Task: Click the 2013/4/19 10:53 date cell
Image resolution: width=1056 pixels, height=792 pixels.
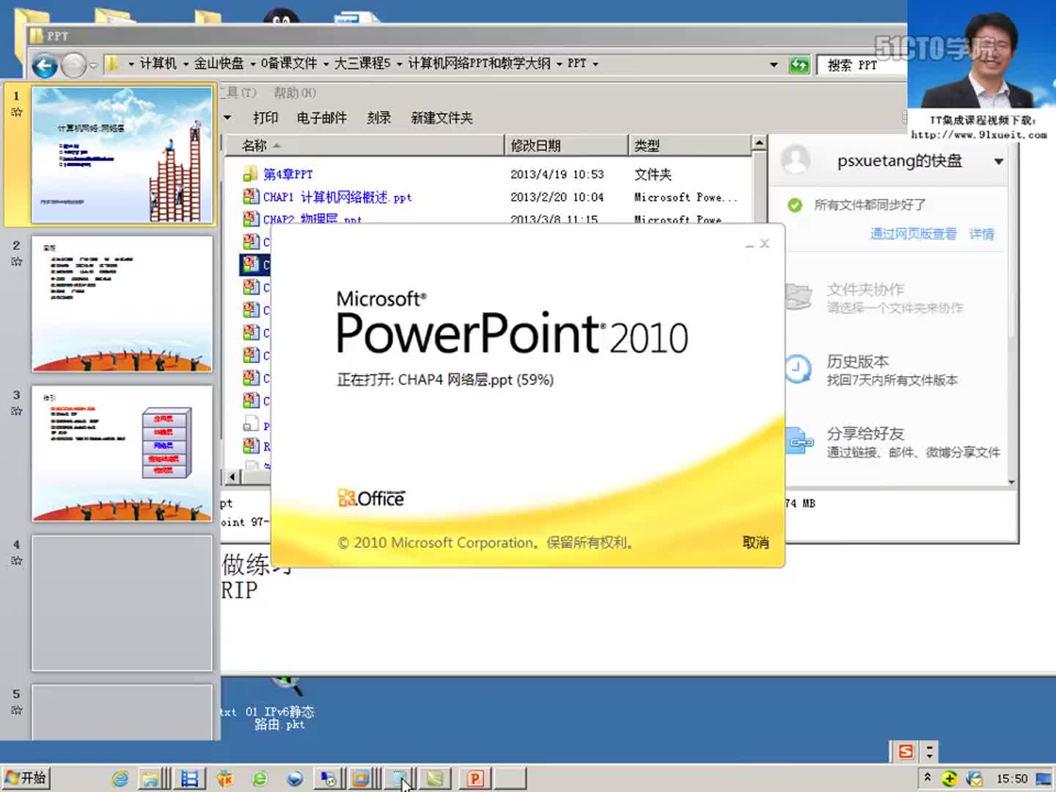Action: [557, 175]
